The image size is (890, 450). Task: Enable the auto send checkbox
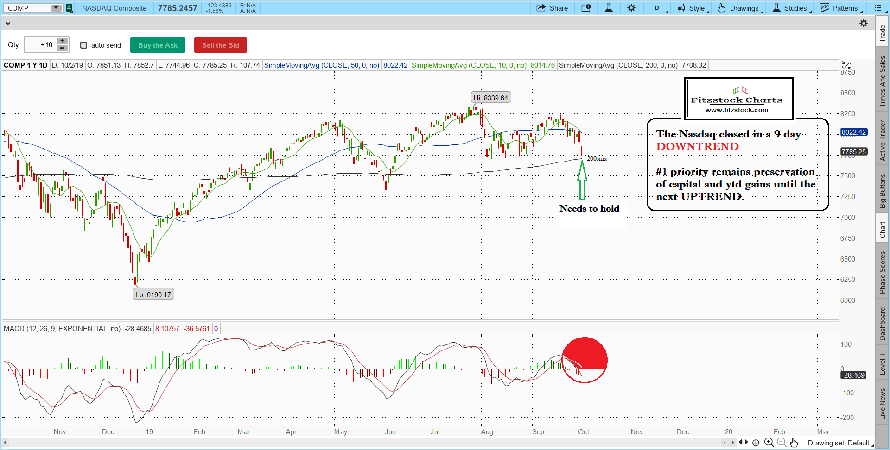84,45
